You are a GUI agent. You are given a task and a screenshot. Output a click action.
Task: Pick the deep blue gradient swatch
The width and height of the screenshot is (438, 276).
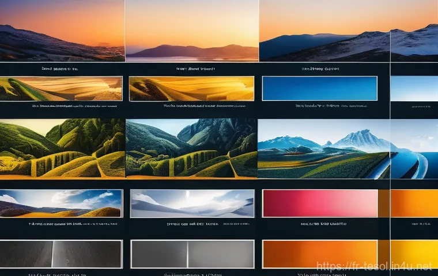click(x=320, y=89)
